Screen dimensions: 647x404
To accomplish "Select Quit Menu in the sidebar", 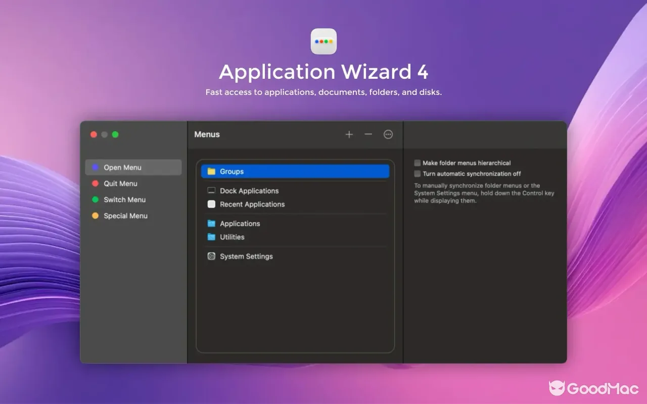I will 133,184.
